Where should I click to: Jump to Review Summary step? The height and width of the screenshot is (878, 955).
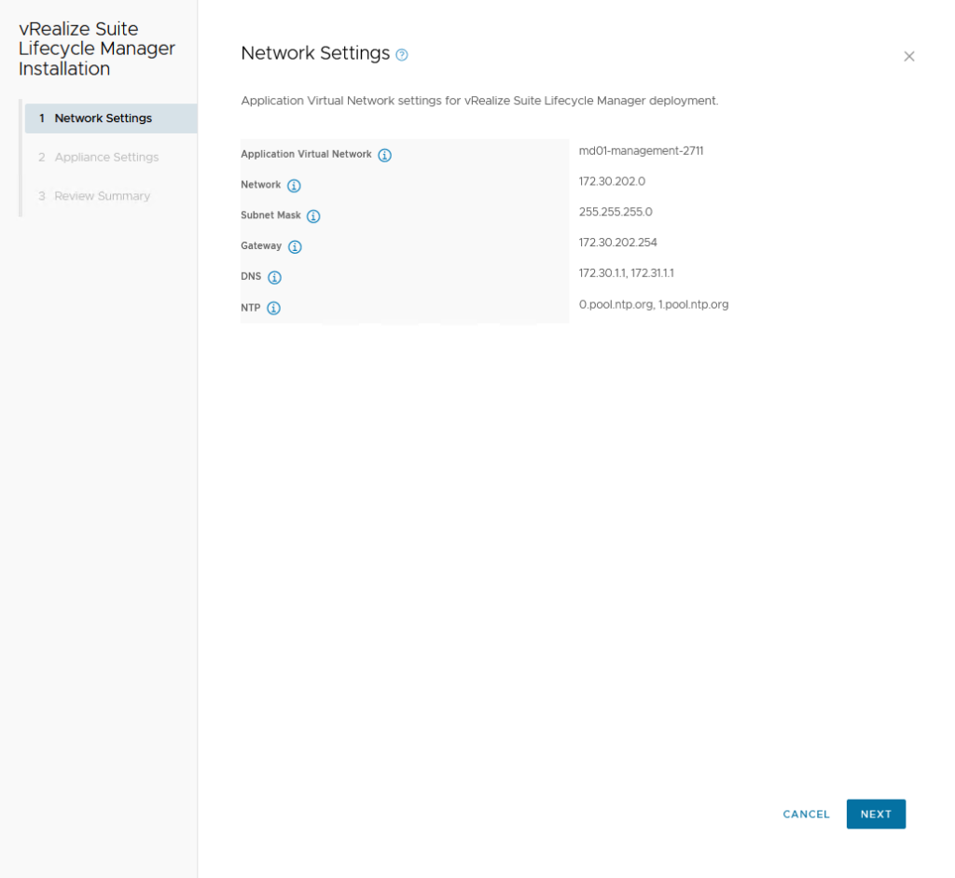point(102,196)
